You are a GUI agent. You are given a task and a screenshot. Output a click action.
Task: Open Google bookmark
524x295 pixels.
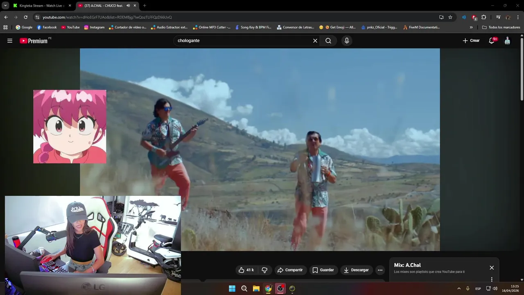click(24, 27)
